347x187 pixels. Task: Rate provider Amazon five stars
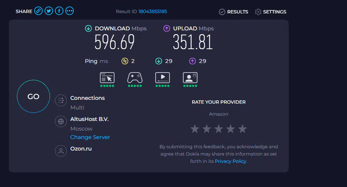[x=242, y=129]
